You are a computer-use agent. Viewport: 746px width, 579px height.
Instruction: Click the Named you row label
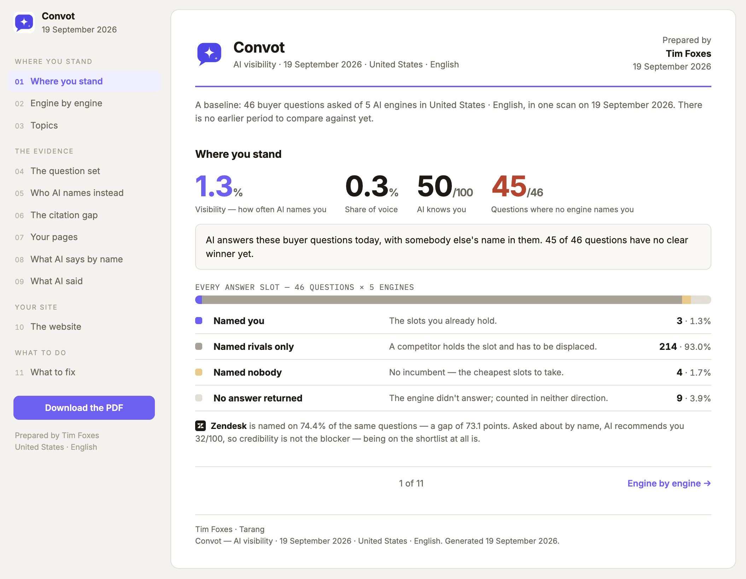coord(239,321)
